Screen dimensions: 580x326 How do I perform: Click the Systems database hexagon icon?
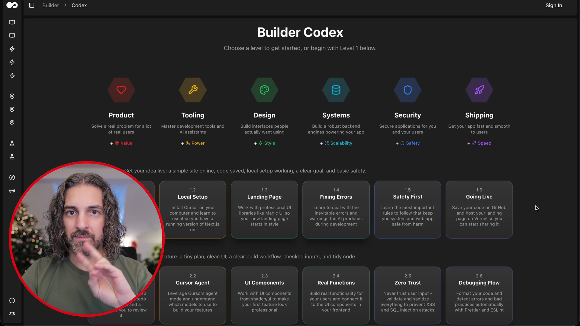[x=336, y=90]
